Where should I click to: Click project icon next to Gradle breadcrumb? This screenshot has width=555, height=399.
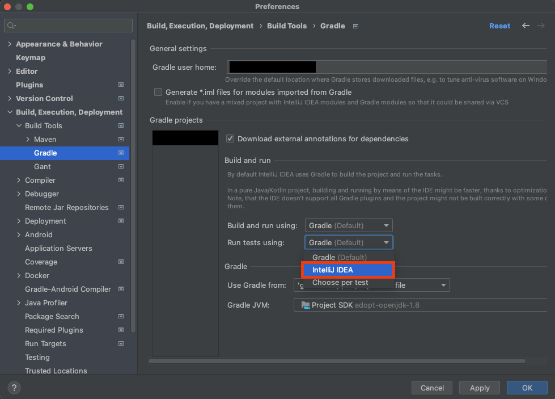(x=355, y=26)
